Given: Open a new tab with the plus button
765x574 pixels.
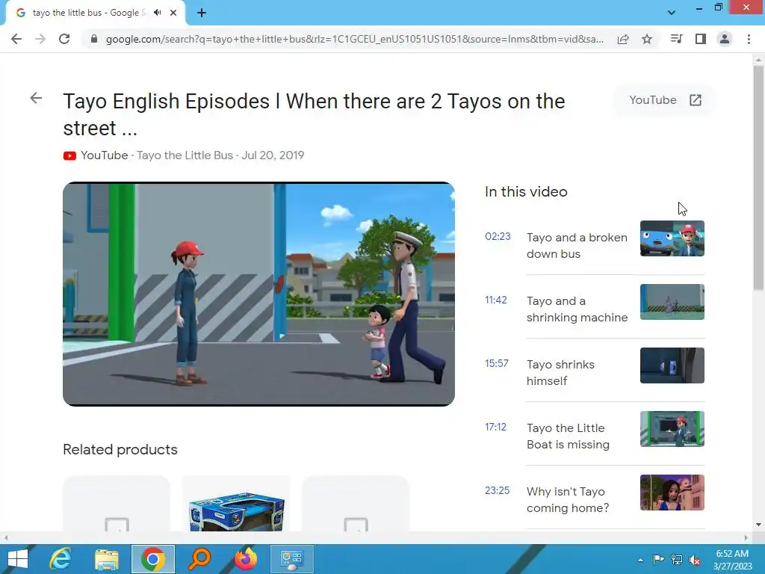Looking at the screenshot, I should (202, 13).
